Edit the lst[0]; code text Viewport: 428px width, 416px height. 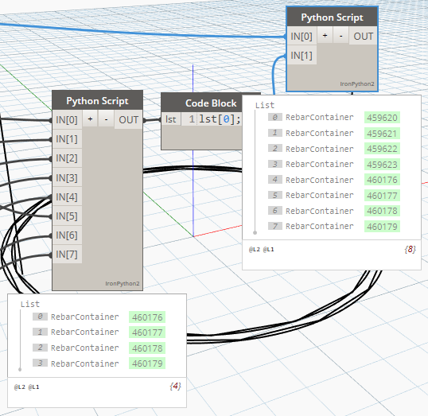(x=220, y=119)
